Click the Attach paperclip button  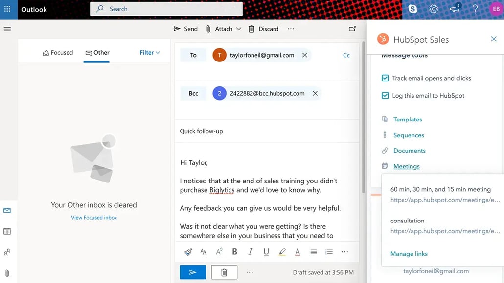[219, 29]
